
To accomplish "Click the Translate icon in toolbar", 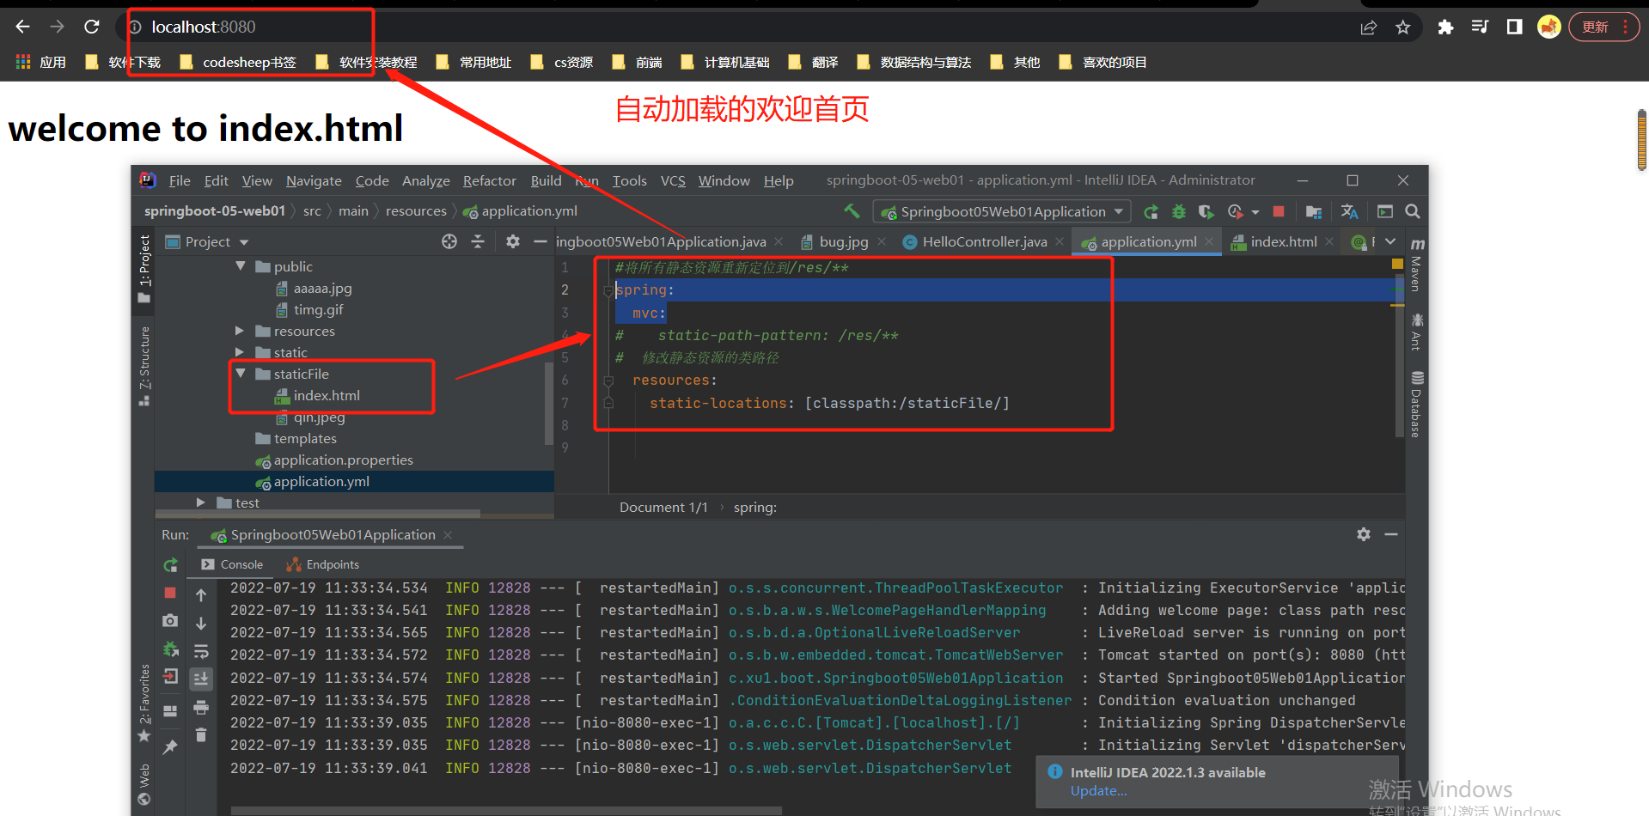I will click(x=1349, y=211).
